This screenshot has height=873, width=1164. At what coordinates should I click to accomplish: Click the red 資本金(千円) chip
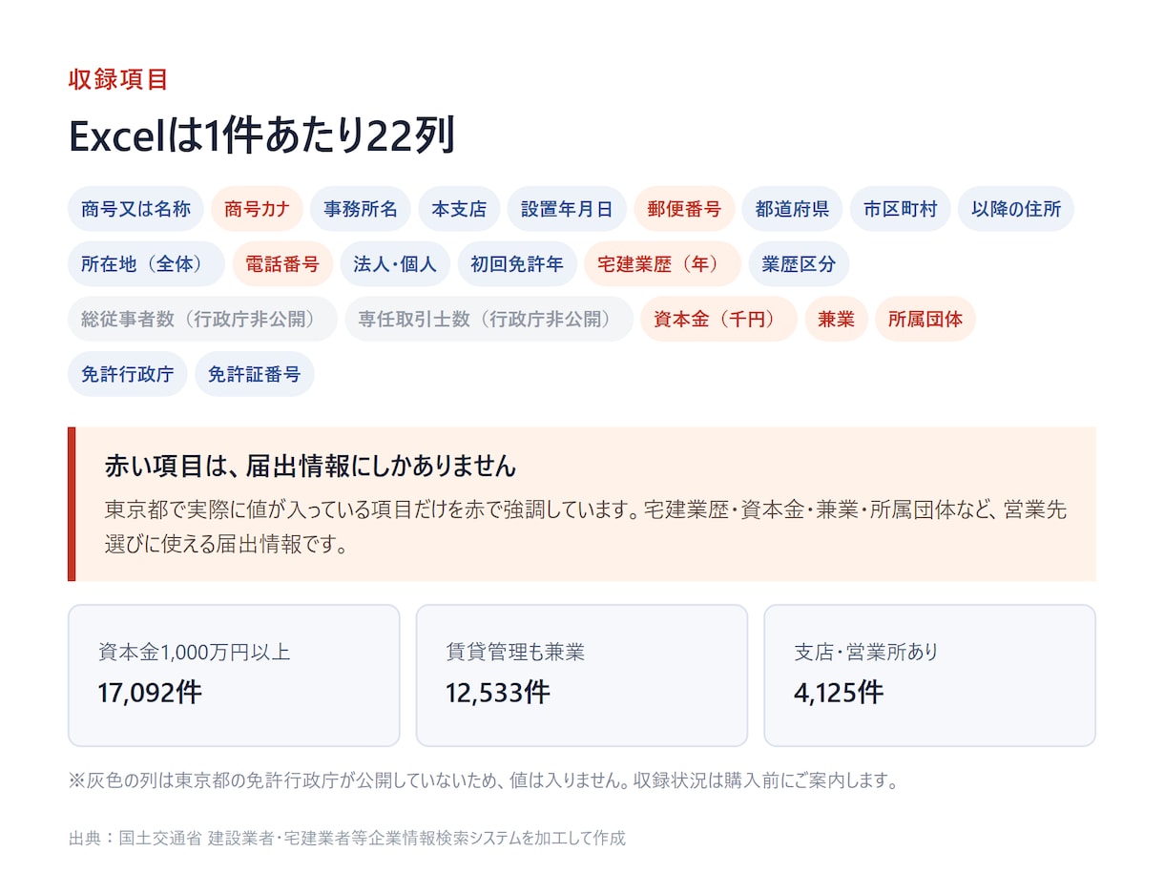point(718,319)
